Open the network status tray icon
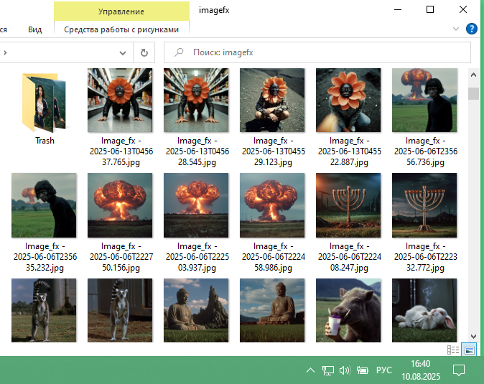 [x=327, y=370]
